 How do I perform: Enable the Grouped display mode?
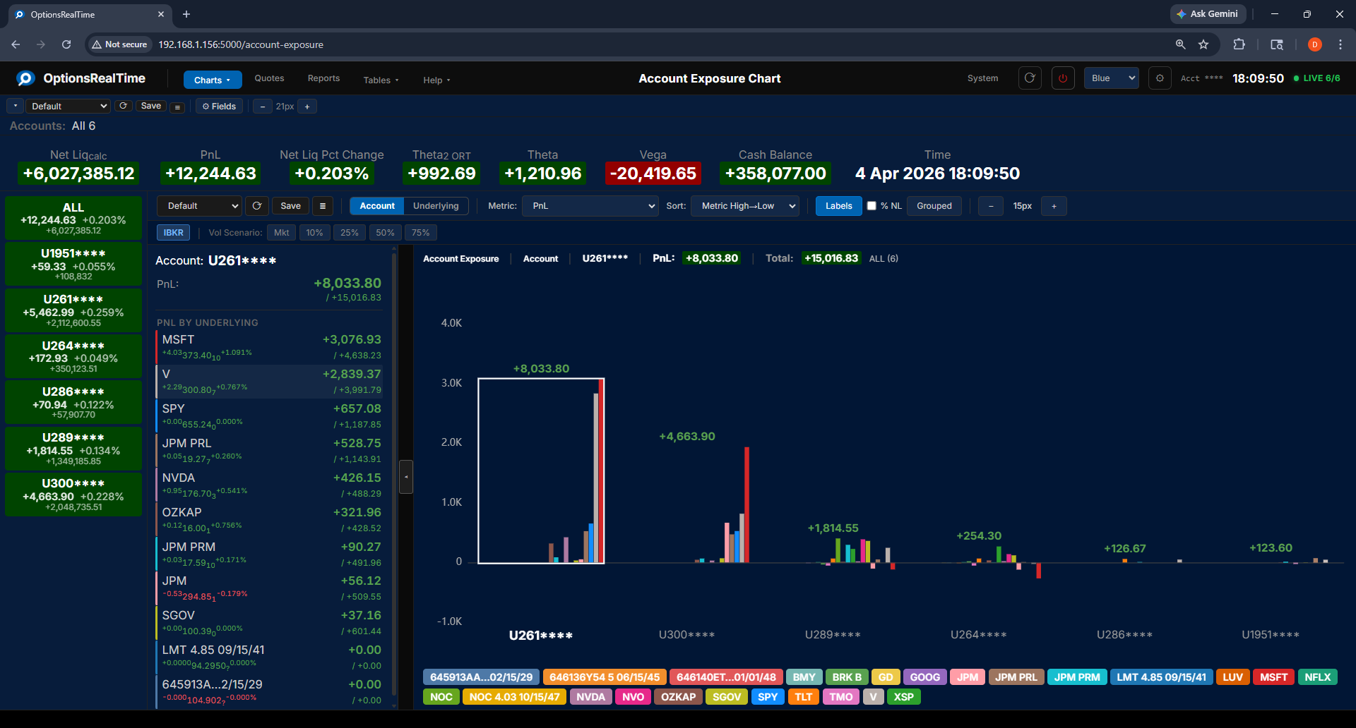pyautogui.click(x=934, y=206)
